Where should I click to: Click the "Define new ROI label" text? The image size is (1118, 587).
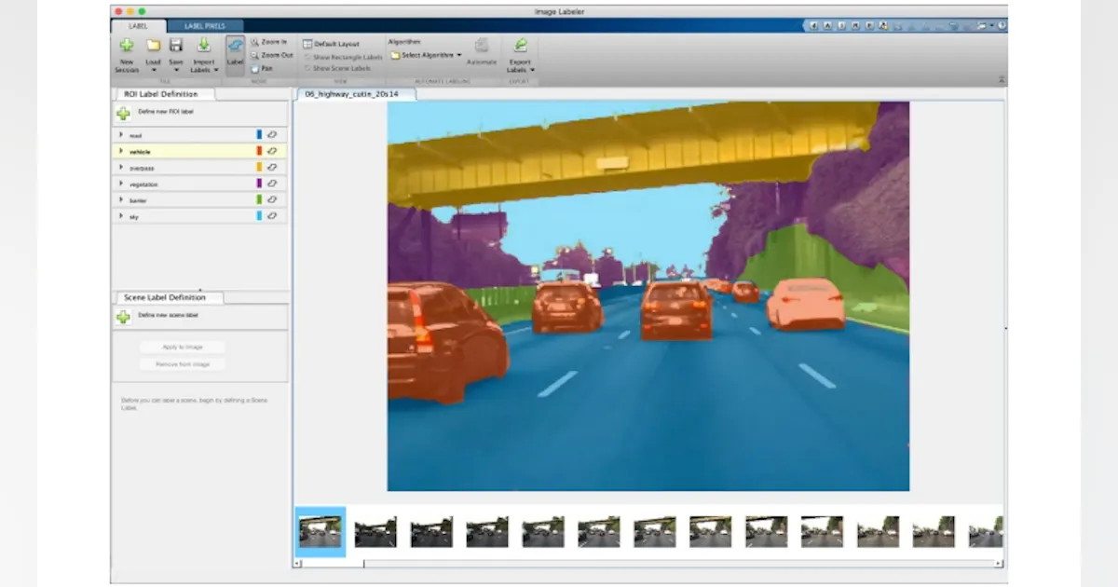166,112
